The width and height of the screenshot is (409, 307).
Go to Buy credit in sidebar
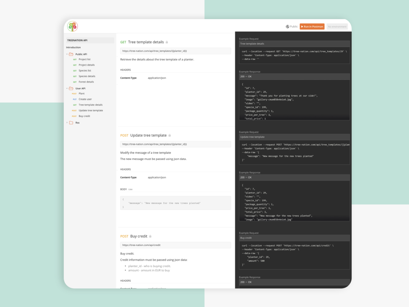(x=84, y=116)
